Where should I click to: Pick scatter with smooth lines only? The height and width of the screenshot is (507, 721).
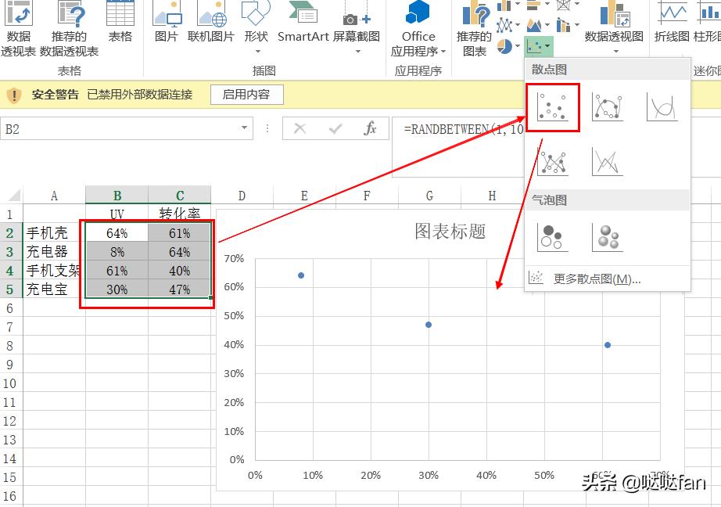662,107
